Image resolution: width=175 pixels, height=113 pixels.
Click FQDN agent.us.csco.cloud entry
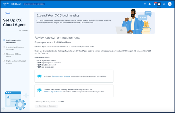pyautogui.click(x=47, y=60)
